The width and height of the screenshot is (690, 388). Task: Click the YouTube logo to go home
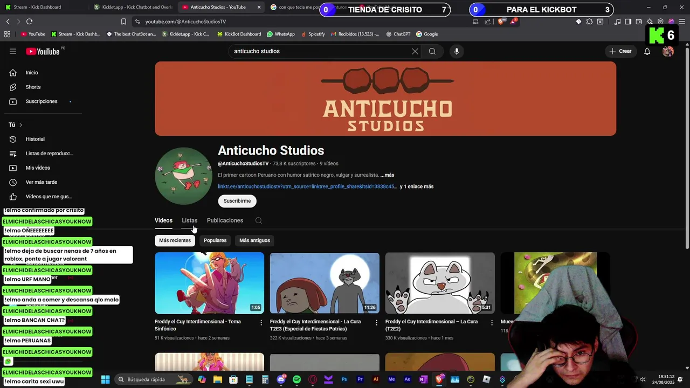[43, 51]
